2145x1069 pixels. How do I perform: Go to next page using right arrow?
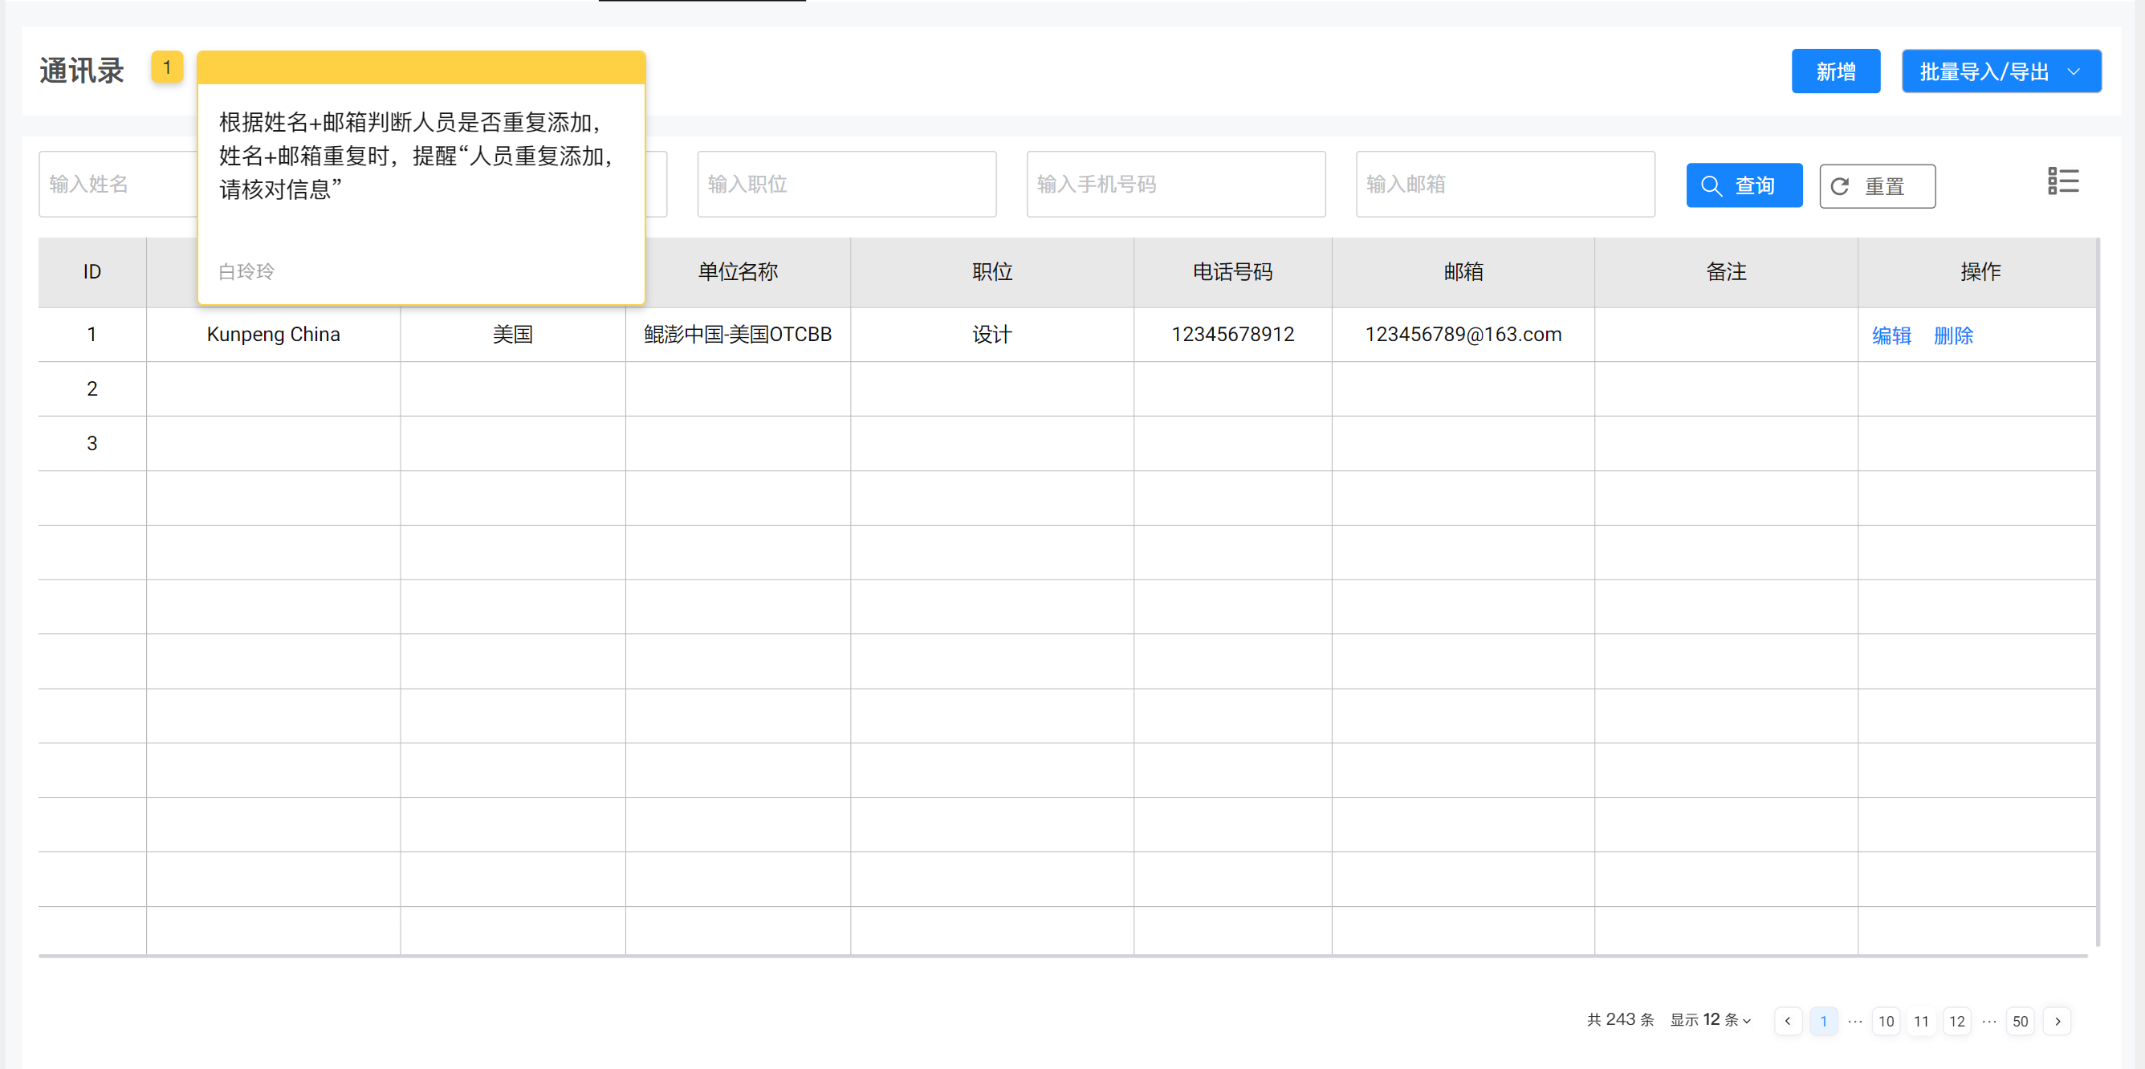point(2057,1021)
